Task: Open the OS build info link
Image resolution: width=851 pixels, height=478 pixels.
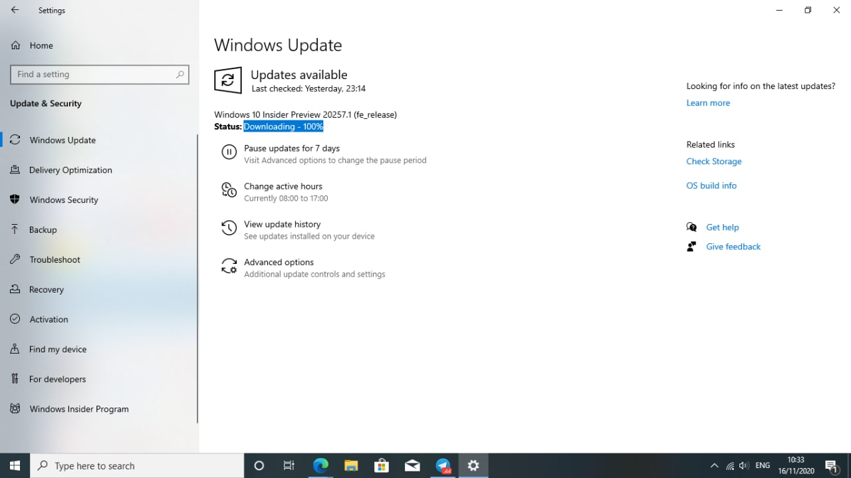Action: (711, 185)
